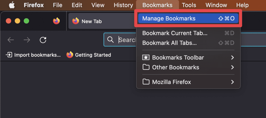Viewport: 266px width, 118px height.
Task: Click Import bookmarks arrow icon
Action: point(9,55)
